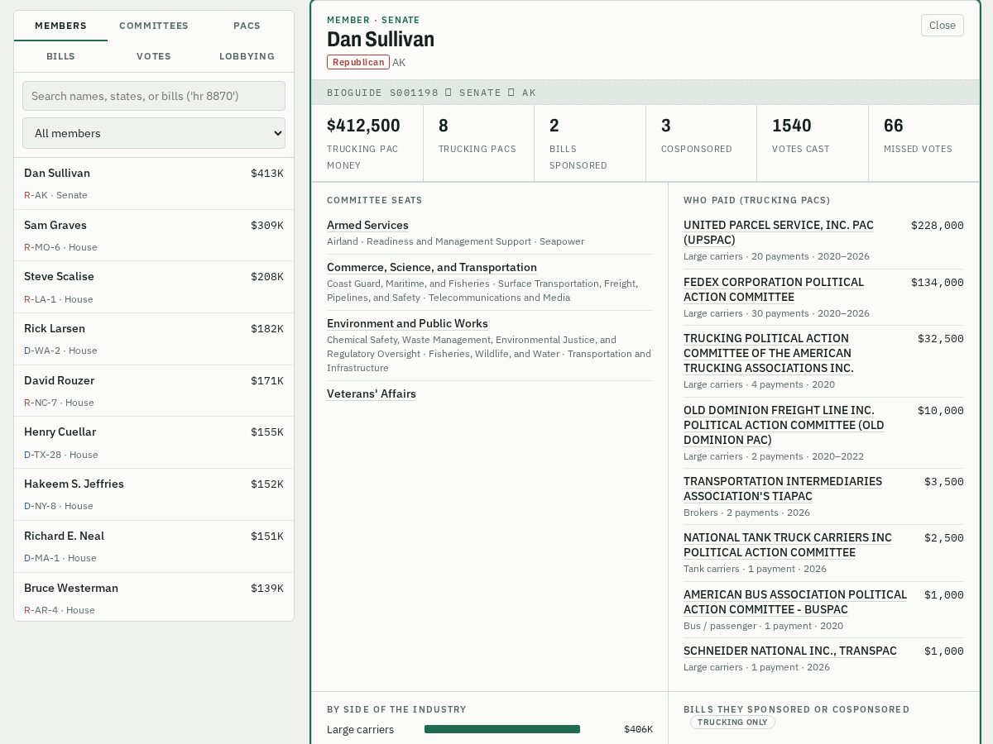Open Transportation Intermediaries Association's TIAPAC link
993x744 pixels.
pyautogui.click(x=783, y=489)
